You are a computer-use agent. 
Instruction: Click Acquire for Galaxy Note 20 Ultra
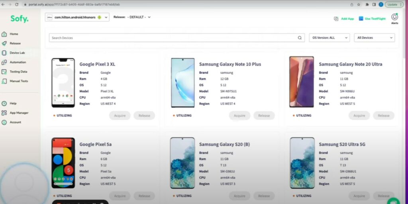pyautogui.click(x=359, y=116)
